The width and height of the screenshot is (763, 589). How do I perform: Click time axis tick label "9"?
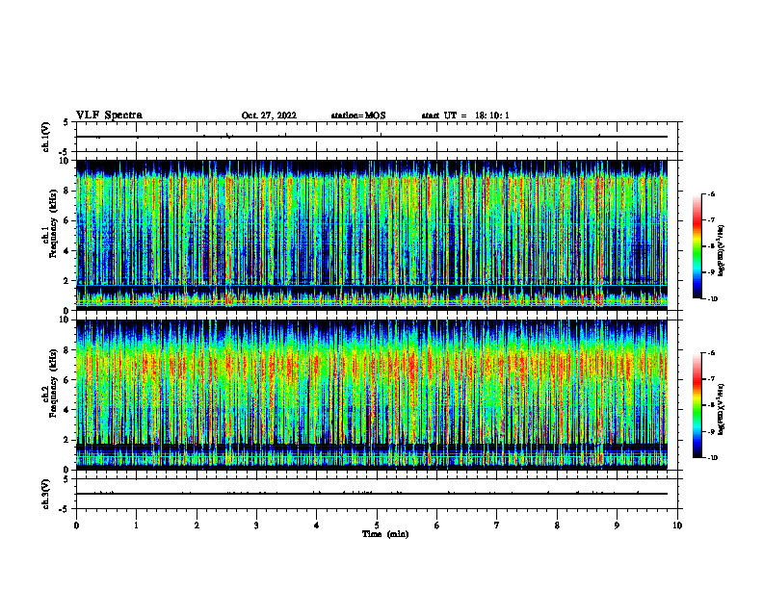pos(617,525)
